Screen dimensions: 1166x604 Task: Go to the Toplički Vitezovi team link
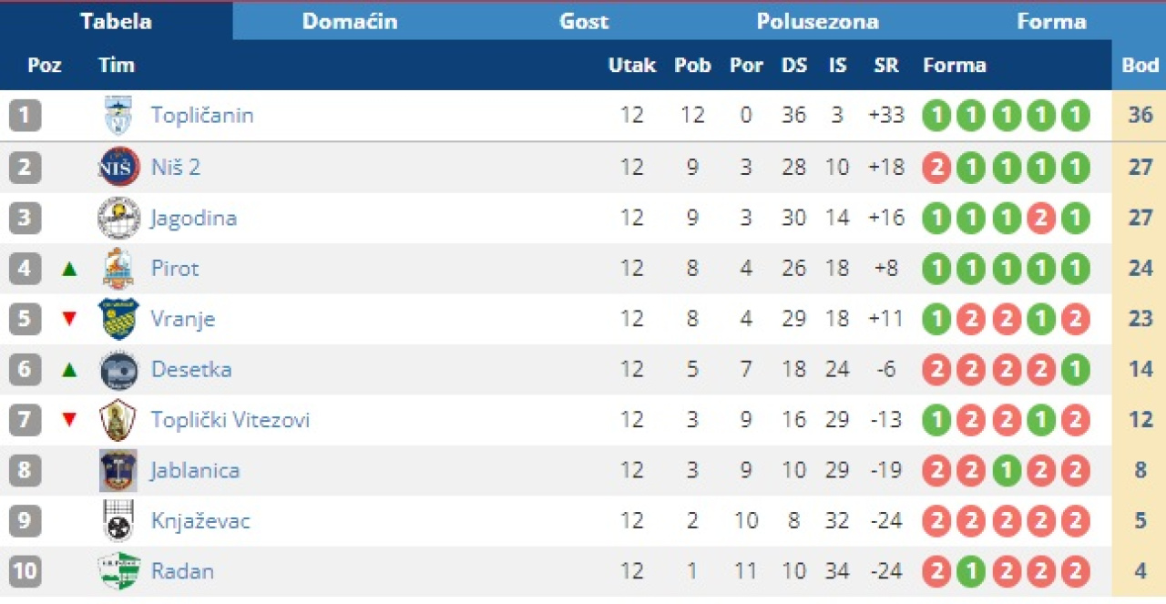(x=230, y=420)
